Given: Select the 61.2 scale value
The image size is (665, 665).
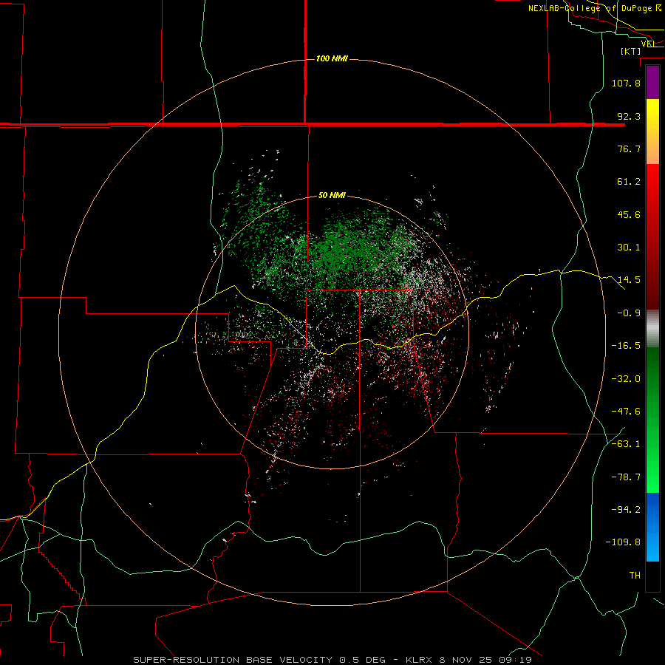Looking at the screenshot, I should tap(629, 182).
